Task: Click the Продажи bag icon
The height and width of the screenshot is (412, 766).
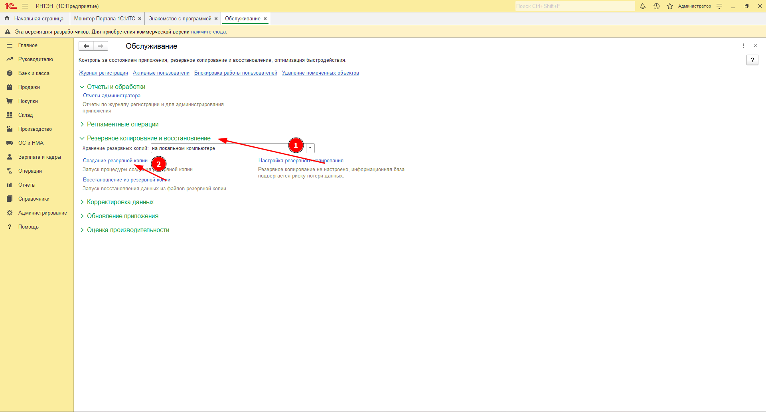Action: [10, 87]
